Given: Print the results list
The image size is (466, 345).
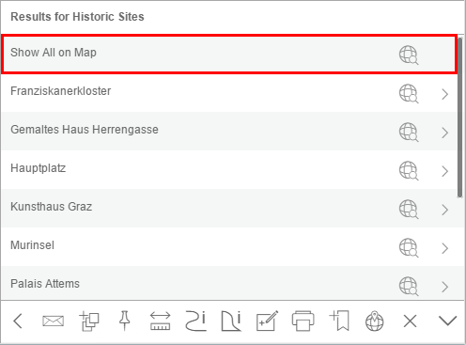Looking at the screenshot, I should [x=303, y=321].
